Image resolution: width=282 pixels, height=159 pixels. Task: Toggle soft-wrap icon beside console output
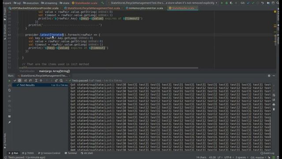(274, 95)
